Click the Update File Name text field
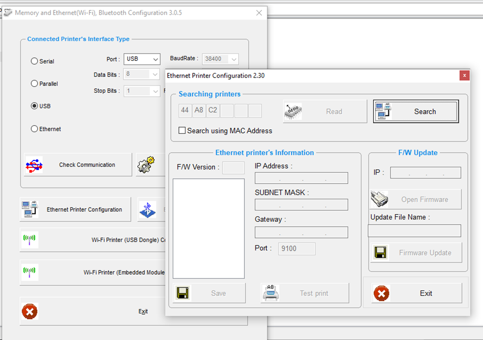The width and height of the screenshot is (483, 340). pyautogui.click(x=414, y=231)
